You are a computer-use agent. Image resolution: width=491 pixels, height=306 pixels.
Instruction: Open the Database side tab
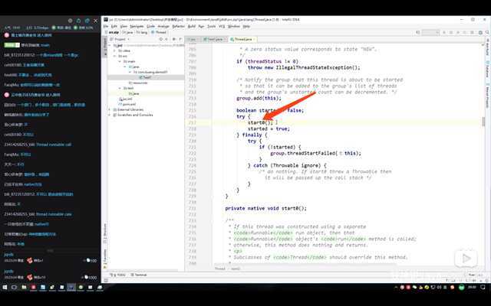click(488, 70)
